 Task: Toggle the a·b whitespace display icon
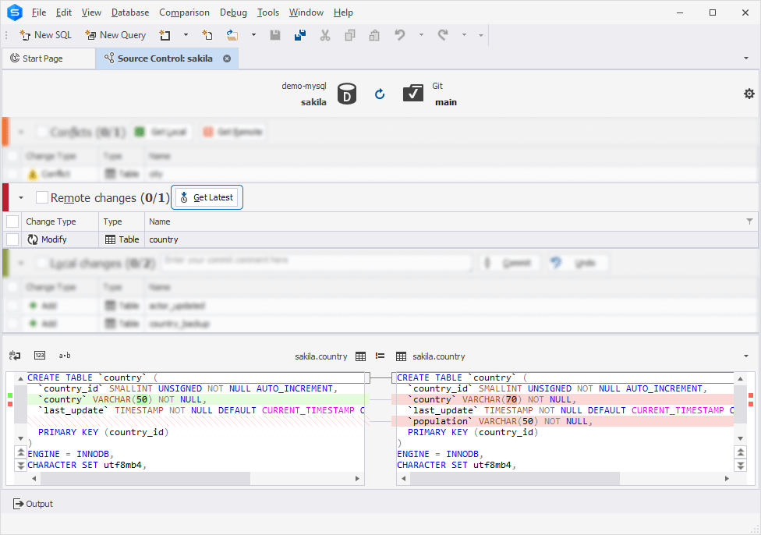[x=65, y=356]
